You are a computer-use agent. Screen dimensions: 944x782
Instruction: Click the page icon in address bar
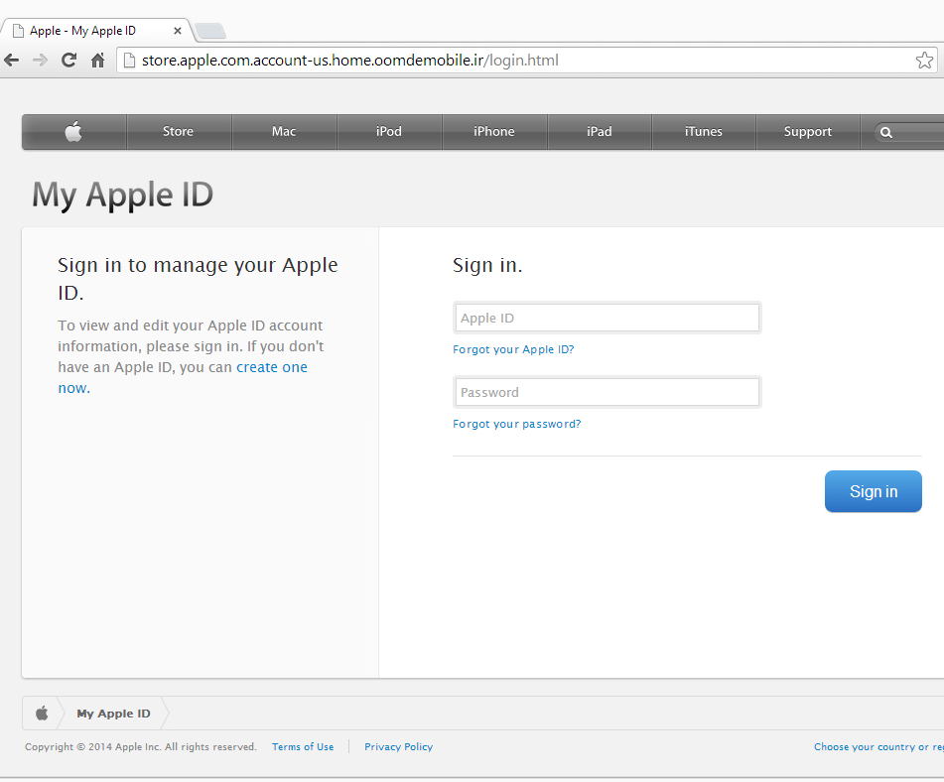pyautogui.click(x=129, y=61)
